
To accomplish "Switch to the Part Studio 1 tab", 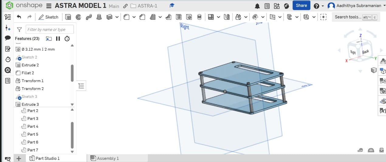I will pyautogui.click(x=44, y=158).
